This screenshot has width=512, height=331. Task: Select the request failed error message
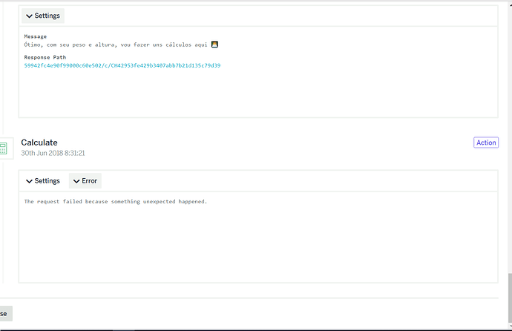pos(116,201)
